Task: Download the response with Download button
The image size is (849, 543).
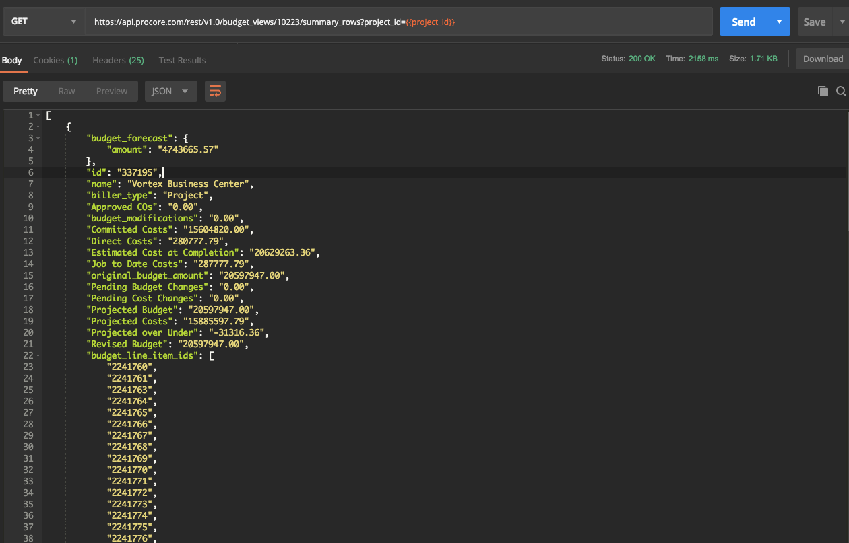Action: [x=823, y=59]
